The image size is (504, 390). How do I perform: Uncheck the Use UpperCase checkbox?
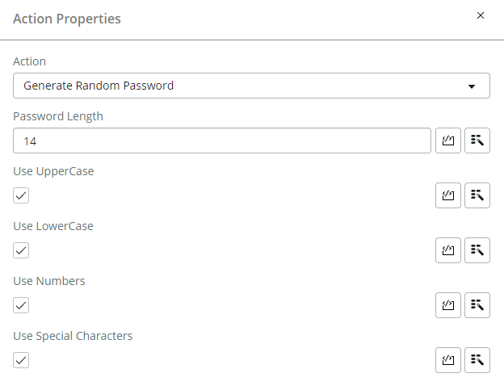tap(22, 195)
